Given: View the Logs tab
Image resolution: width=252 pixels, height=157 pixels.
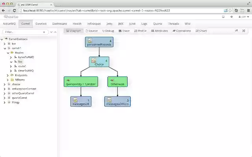Looking at the screenshot, I should pos(144,24).
